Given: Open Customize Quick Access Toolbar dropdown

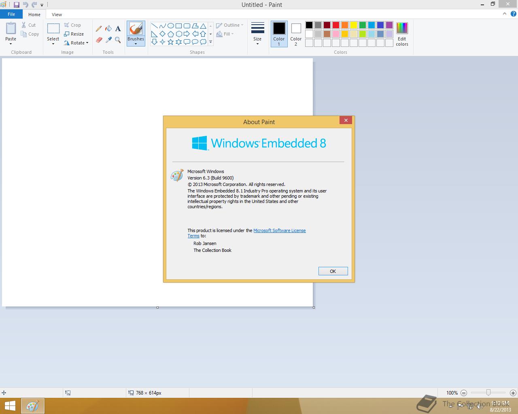Looking at the screenshot, I should tap(42, 5).
